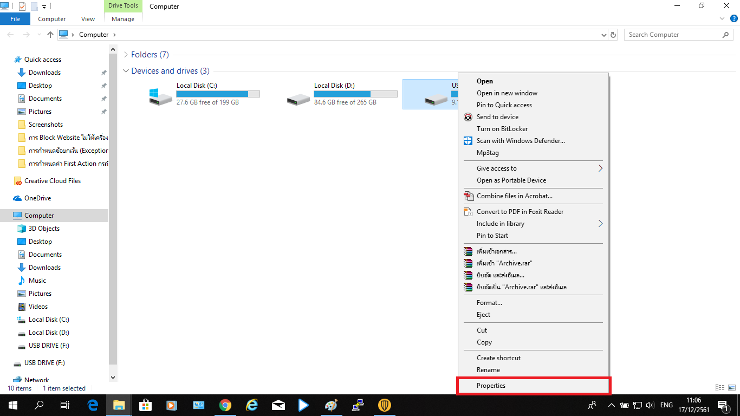
Task: Click the File ribbon button
Action: coord(15,19)
